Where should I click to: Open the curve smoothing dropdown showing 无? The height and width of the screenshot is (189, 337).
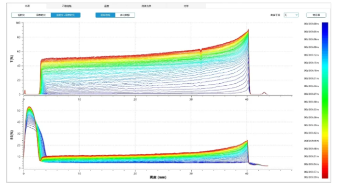291,15
